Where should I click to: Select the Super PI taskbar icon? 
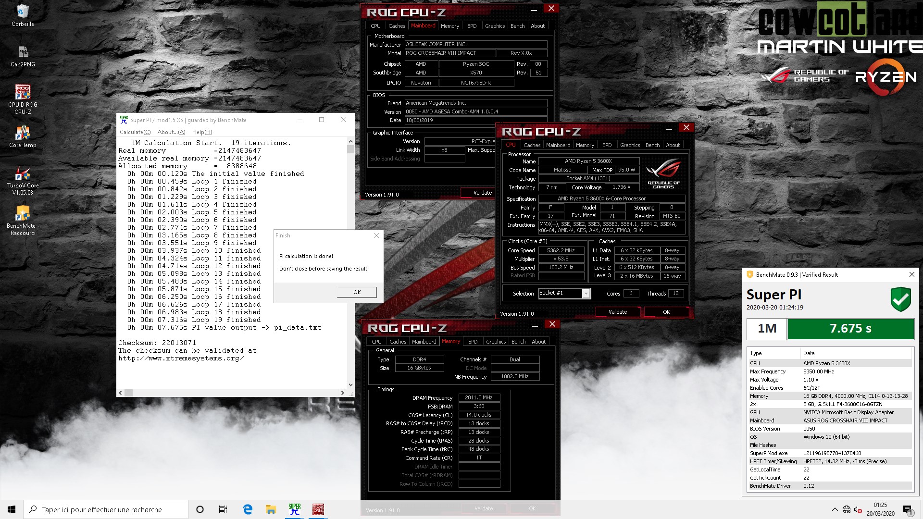point(294,509)
